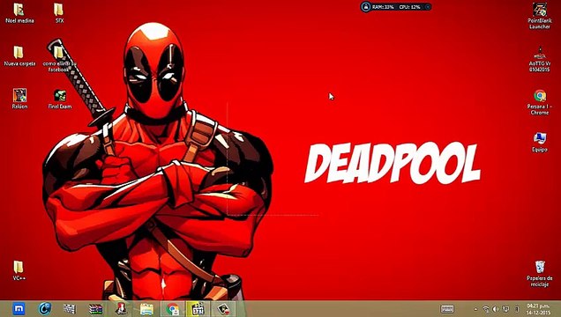Click the CPU usage percentage readout
Screen dimensions: 561x317
(x=409, y=7)
